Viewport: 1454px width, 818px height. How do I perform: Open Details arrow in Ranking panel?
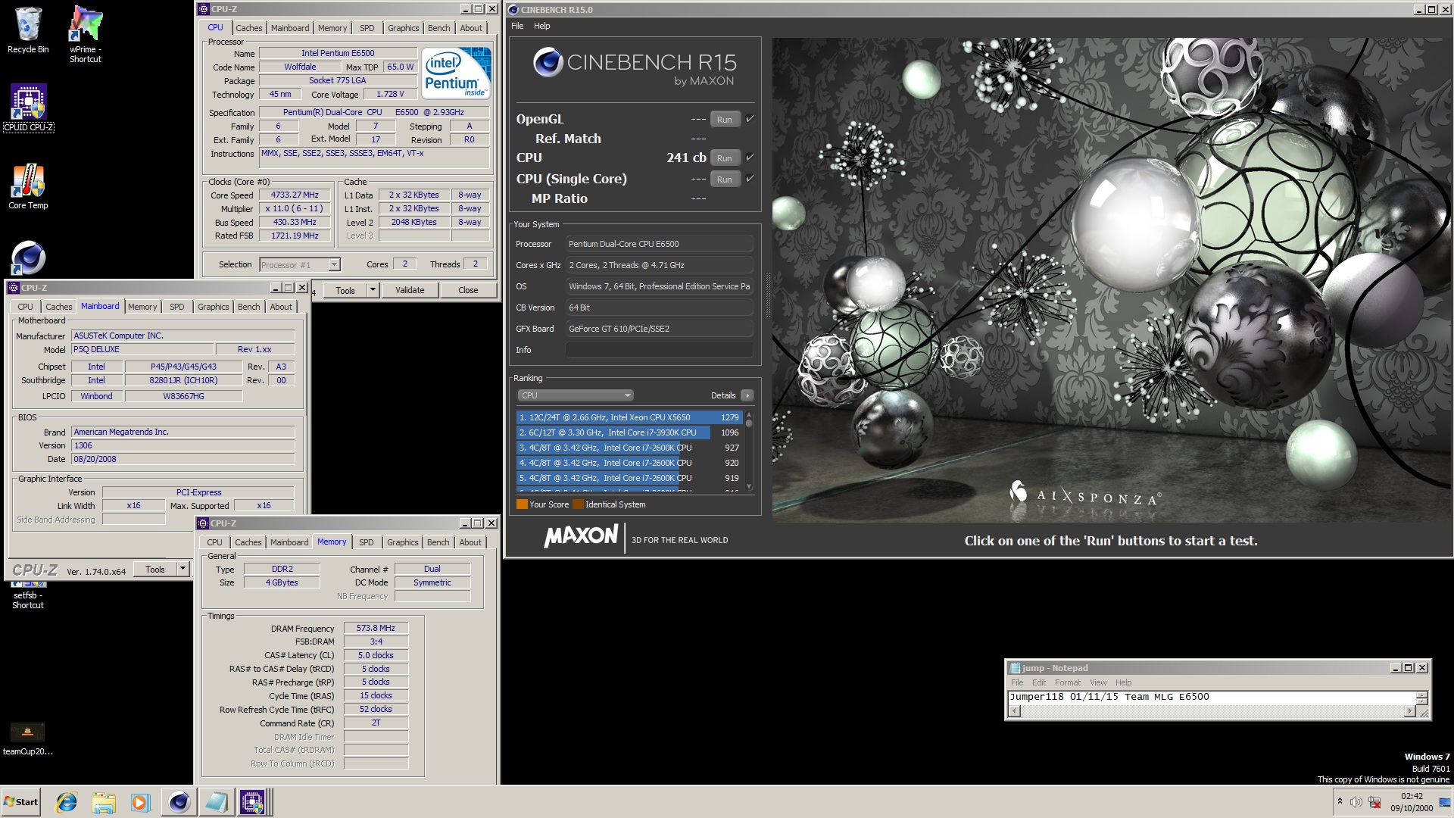[x=747, y=395]
